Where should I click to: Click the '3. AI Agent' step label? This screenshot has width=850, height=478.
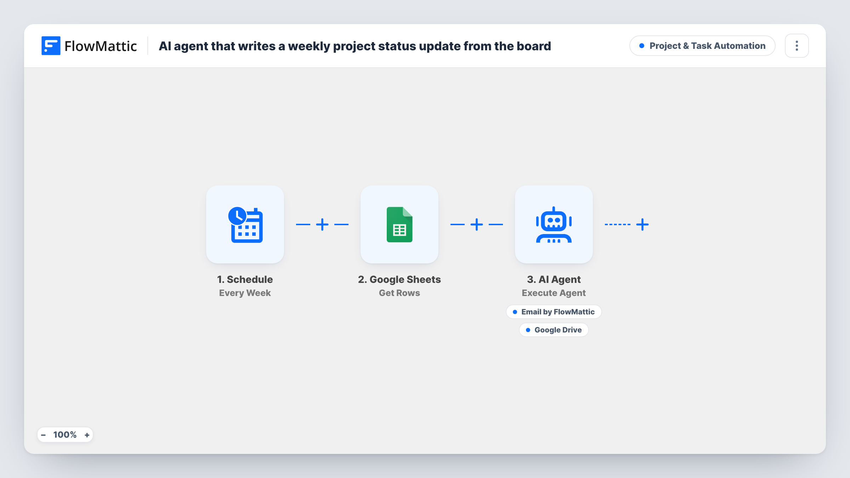click(554, 279)
